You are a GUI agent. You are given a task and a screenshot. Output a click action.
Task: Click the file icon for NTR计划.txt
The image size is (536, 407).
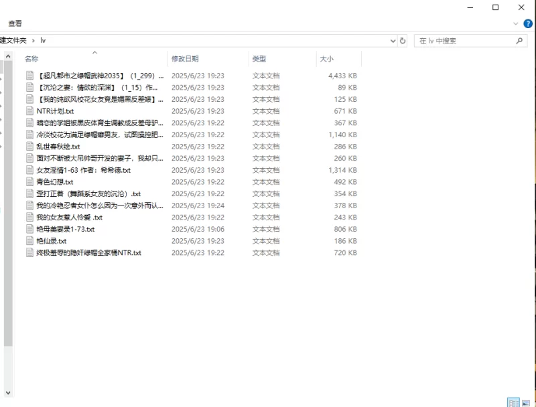click(x=29, y=111)
